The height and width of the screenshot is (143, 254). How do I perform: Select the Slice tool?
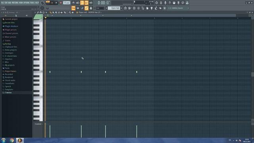(65, 12)
